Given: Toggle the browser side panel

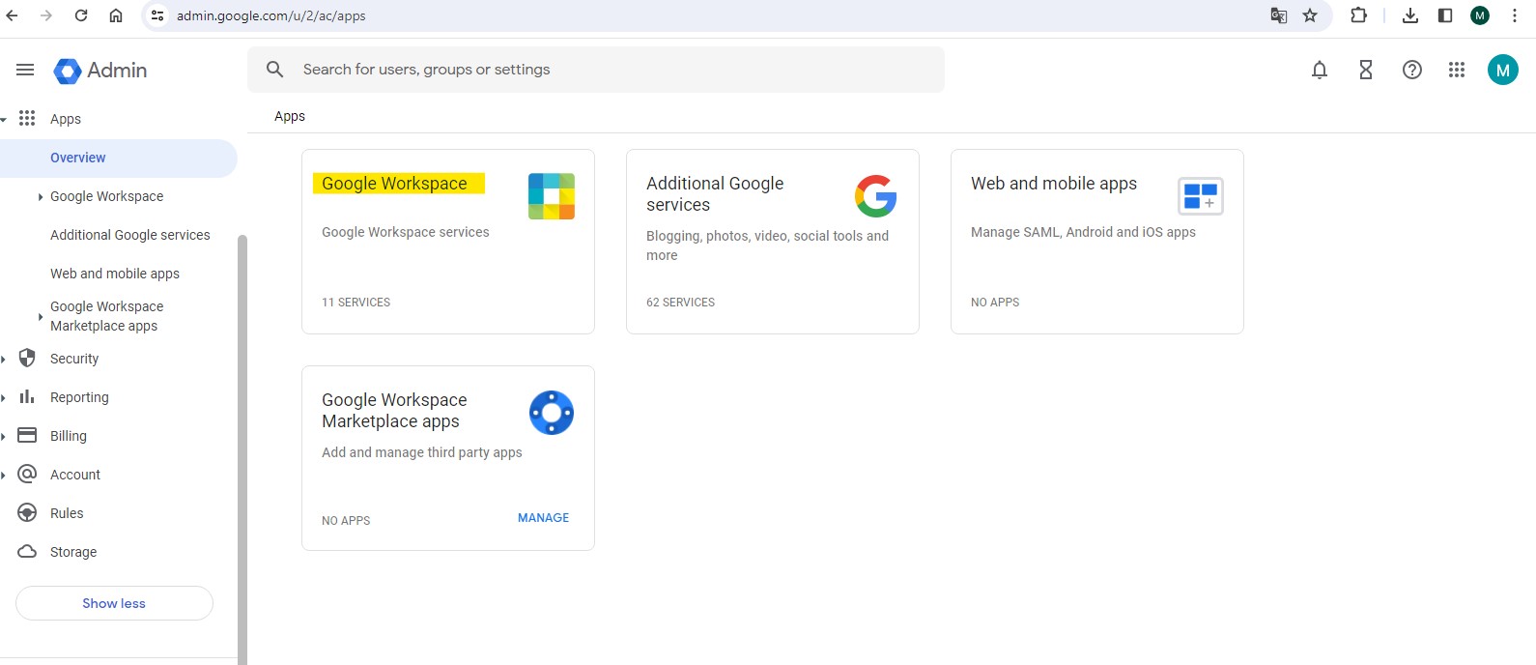Looking at the screenshot, I should pyautogui.click(x=1445, y=15).
